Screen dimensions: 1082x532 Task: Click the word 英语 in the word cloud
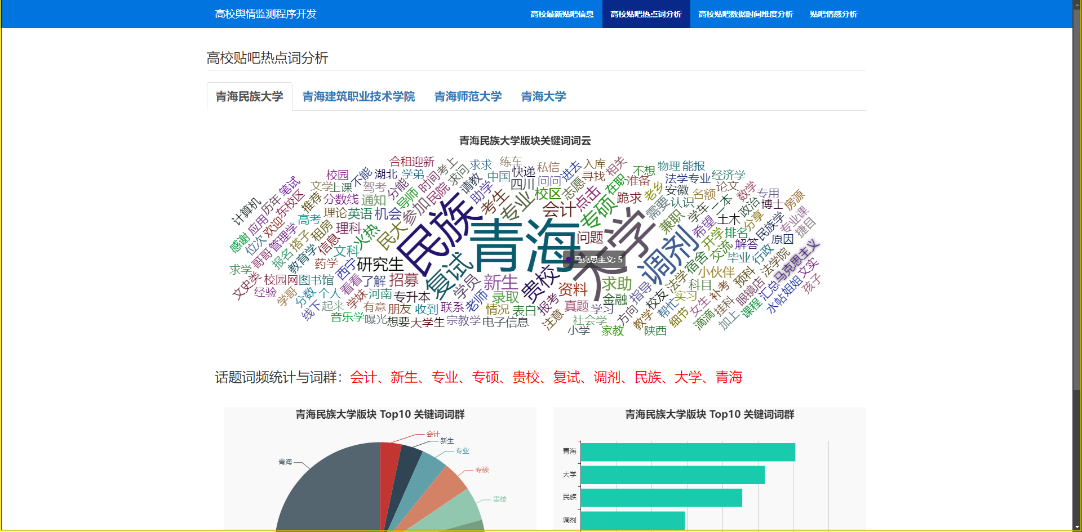(x=360, y=213)
